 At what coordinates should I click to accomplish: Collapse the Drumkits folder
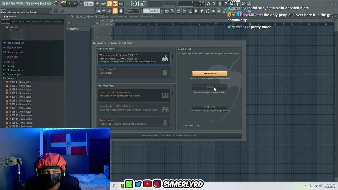[x=11, y=78]
